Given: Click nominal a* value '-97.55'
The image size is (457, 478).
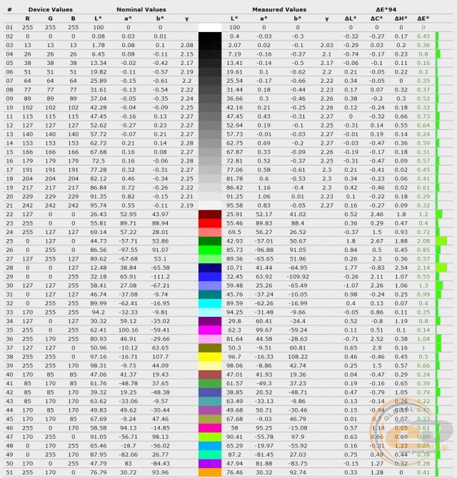Looking at the screenshot, I should (128, 250).
